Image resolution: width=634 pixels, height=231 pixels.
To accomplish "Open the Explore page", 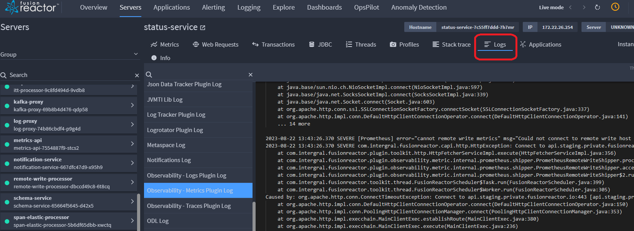I will [x=284, y=7].
